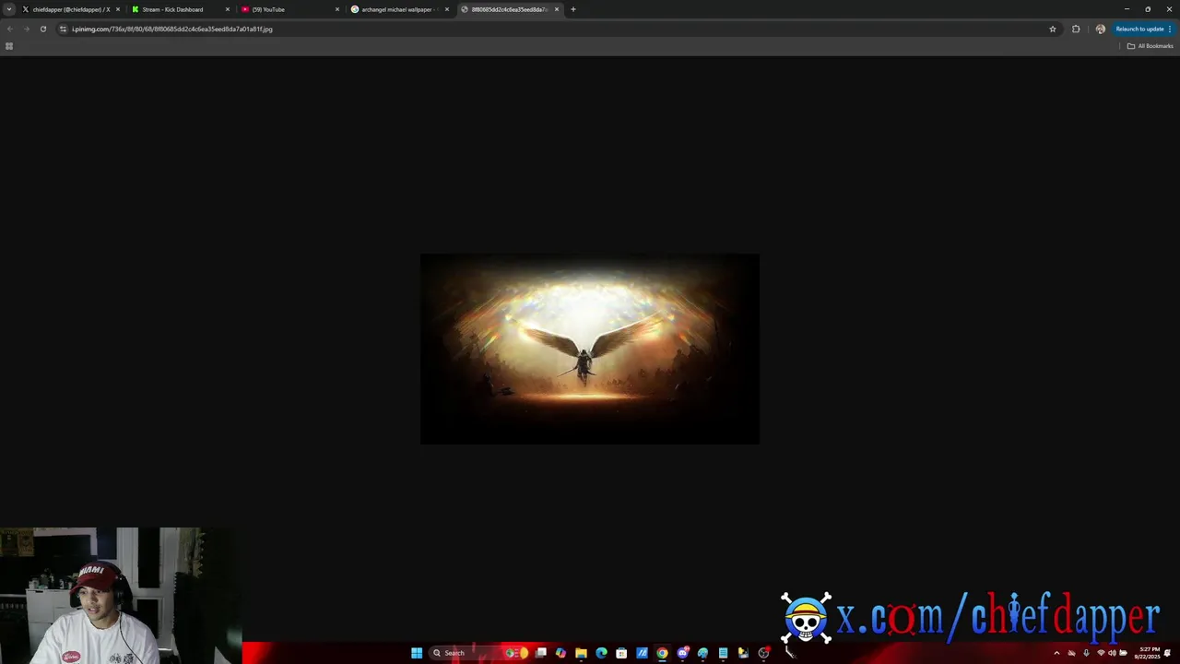Reload the page with the refresh icon

[42, 29]
